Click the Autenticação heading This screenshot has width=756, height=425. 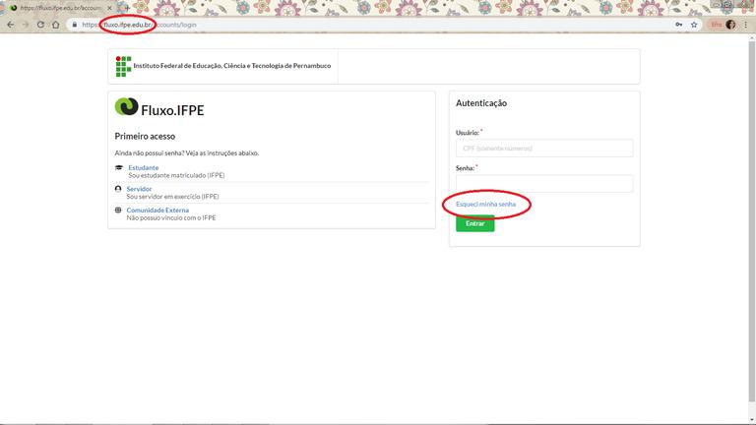tap(481, 103)
